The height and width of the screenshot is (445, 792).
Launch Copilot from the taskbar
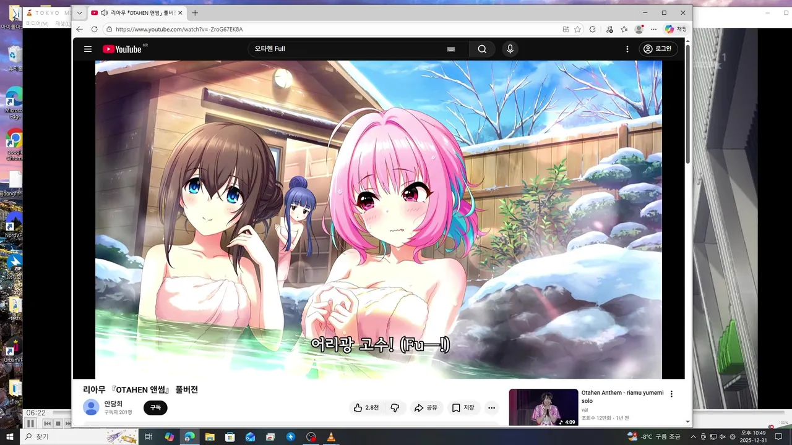point(169,436)
